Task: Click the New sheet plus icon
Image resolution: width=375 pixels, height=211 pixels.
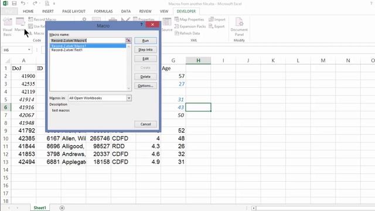Action: (x=62, y=208)
